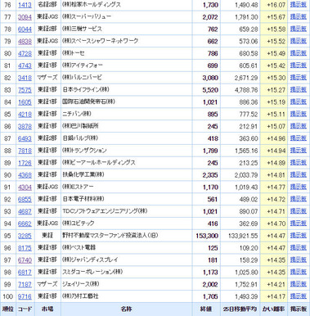Screen dimensions: 310x316
Task: Open 掲示板 link in rank 77 row
Action: [299, 16]
